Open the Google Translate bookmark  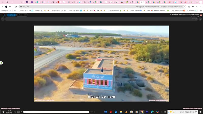click(136, 11)
